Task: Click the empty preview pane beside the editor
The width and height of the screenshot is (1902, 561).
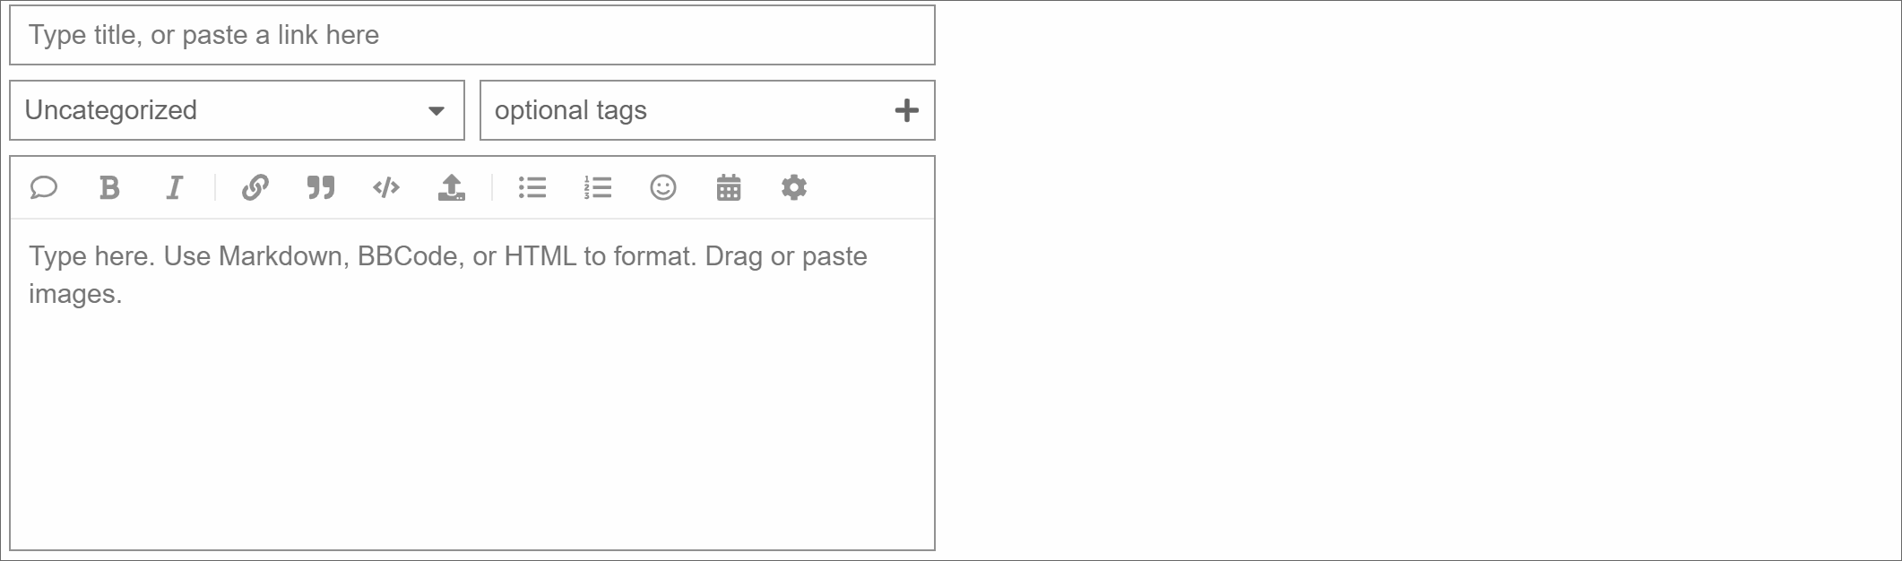Action: coord(1416,280)
